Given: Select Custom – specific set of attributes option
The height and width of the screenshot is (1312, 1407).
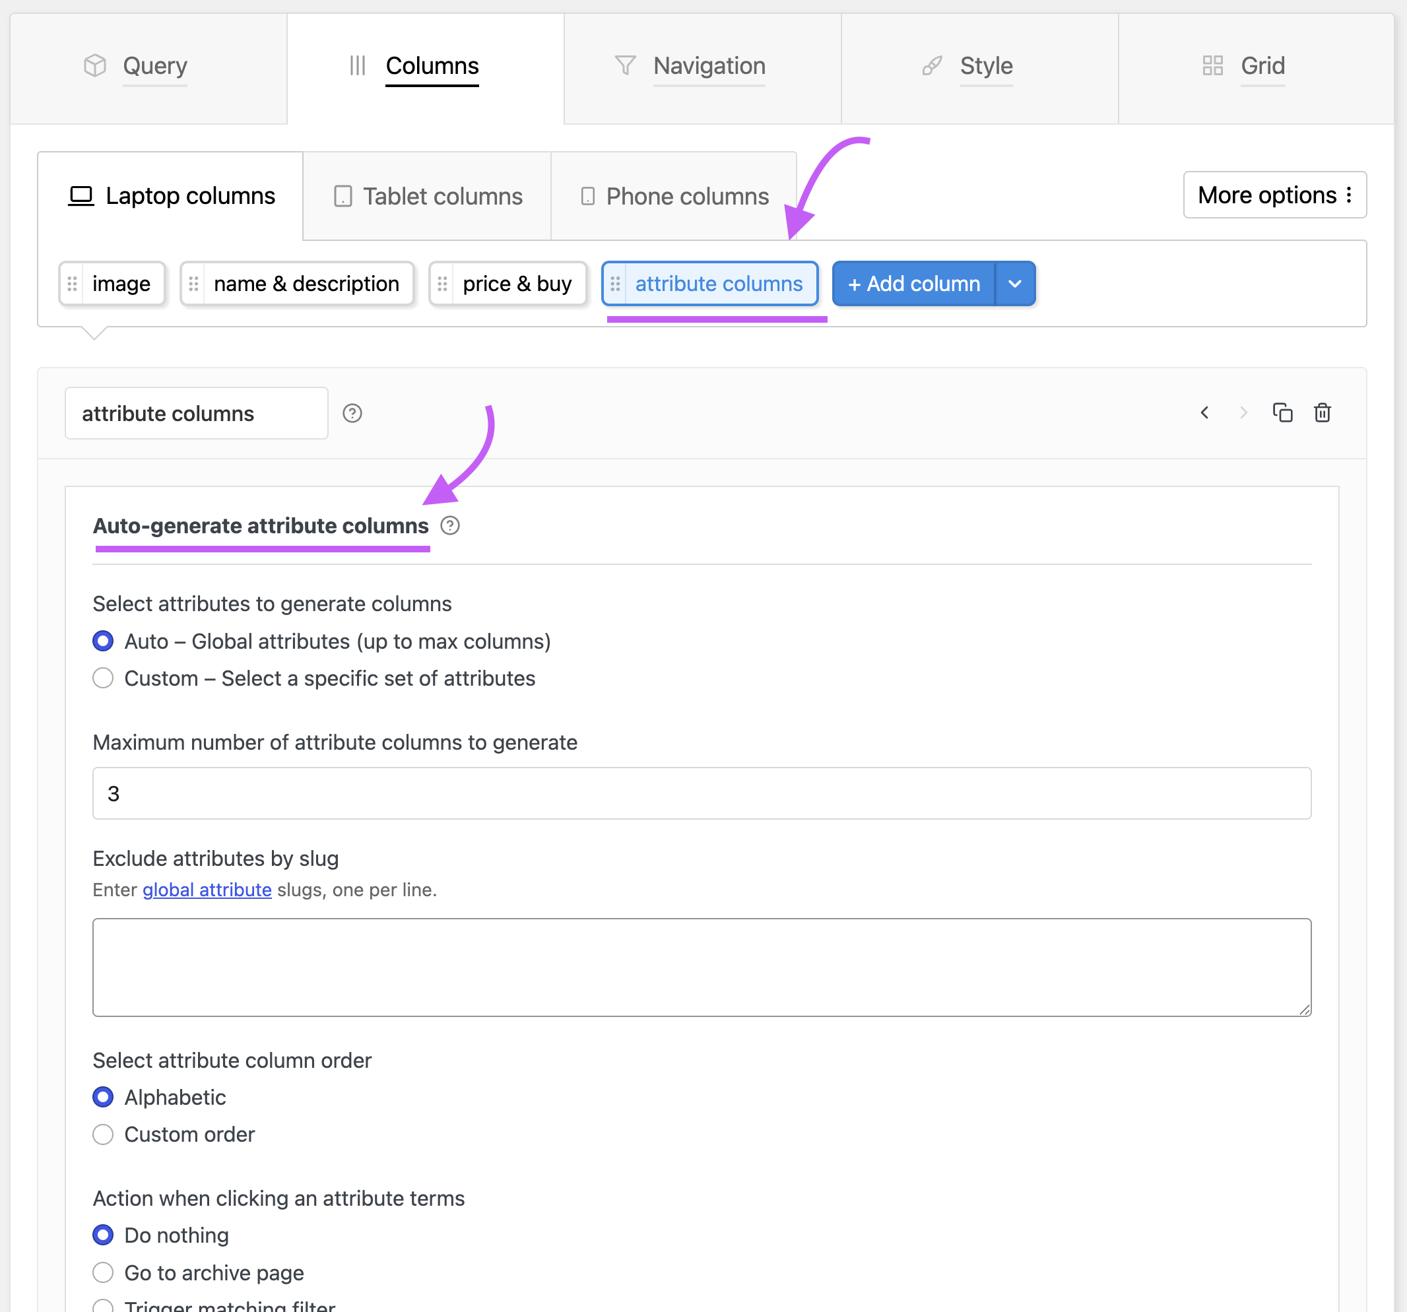Looking at the screenshot, I should [104, 678].
